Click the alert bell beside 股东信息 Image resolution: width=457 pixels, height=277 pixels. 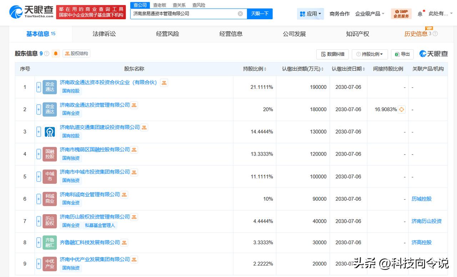point(56,54)
